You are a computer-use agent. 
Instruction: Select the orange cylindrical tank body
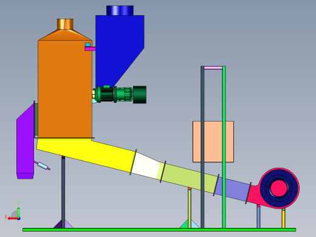[65, 89]
